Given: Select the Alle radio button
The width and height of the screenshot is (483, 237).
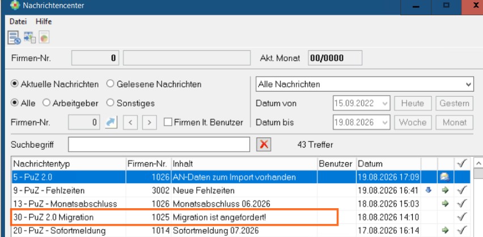Looking at the screenshot, I should [x=15, y=103].
